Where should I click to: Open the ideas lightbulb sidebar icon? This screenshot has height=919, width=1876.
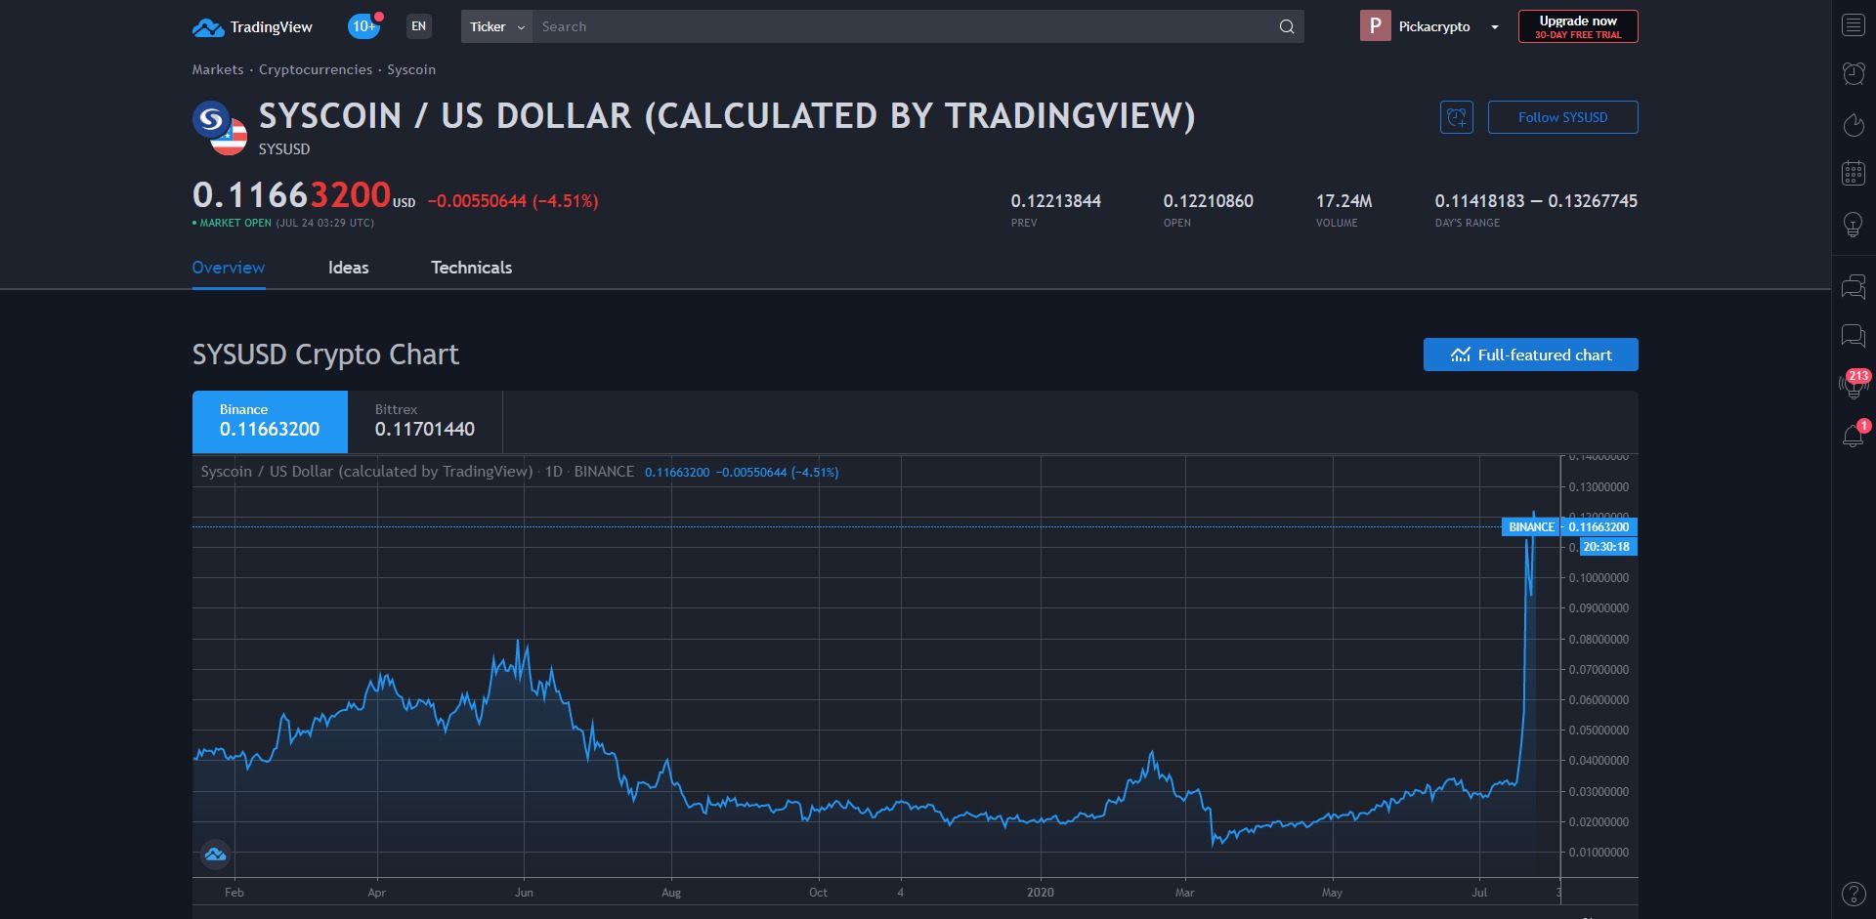1854,225
